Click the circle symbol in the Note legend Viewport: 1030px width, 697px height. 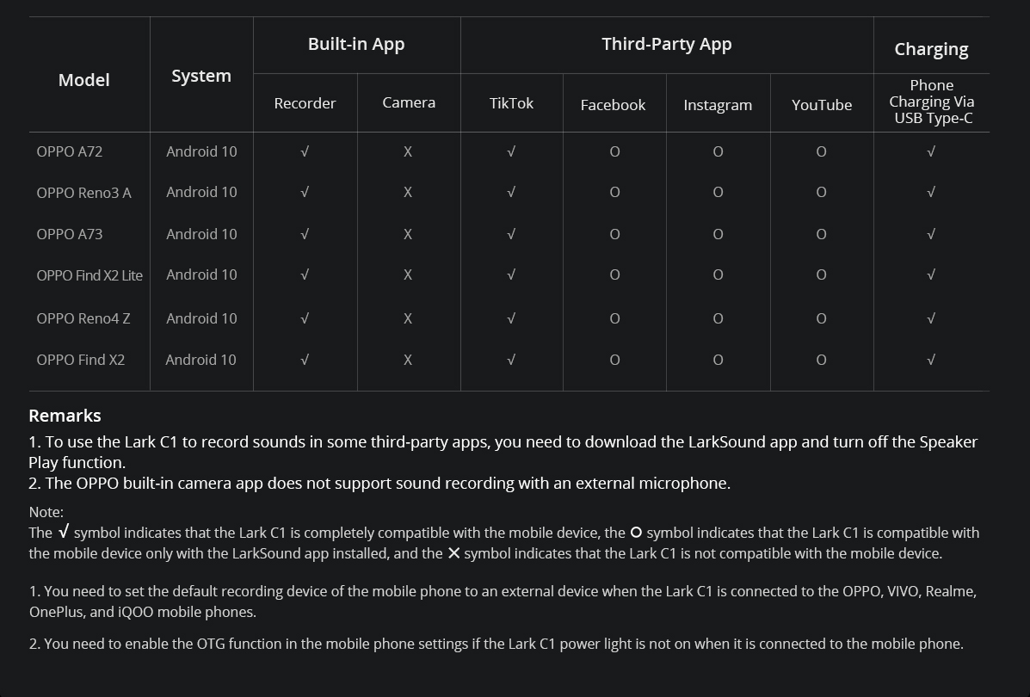click(x=636, y=533)
